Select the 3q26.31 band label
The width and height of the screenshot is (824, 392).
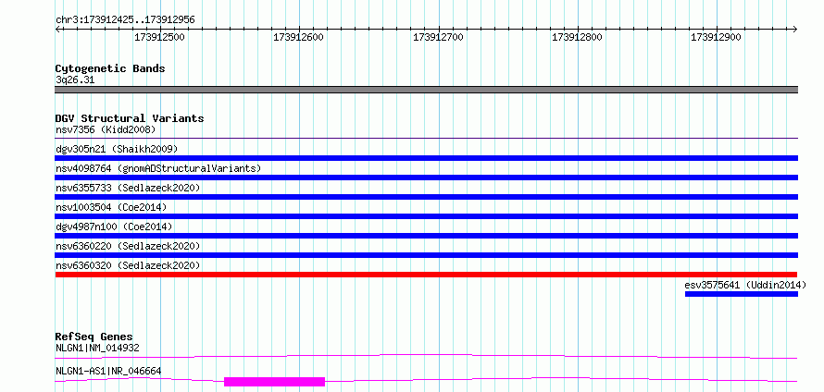(x=75, y=80)
